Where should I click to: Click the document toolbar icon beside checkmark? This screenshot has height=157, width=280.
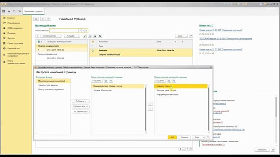pyautogui.click(x=90, y=36)
